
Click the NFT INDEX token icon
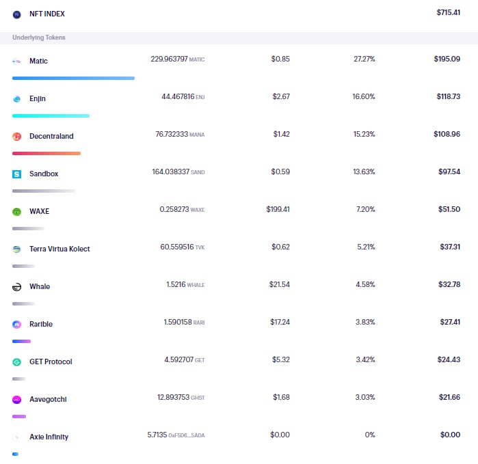tap(17, 14)
